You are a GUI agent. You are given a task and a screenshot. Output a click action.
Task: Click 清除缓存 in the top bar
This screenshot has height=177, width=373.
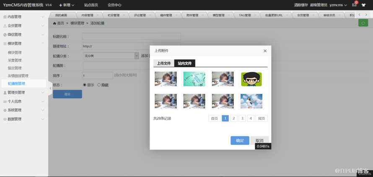pos(301,5)
